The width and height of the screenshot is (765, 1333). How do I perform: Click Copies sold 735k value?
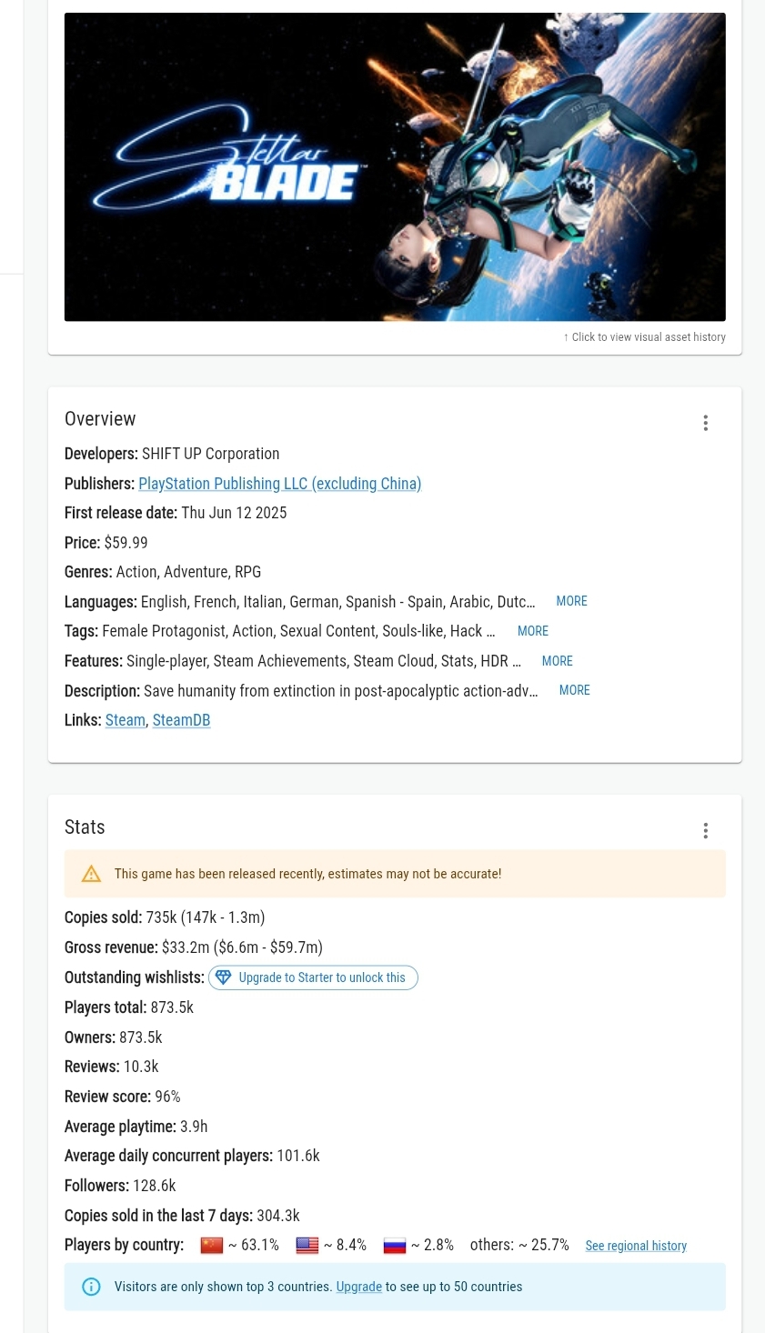pos(205,917)
